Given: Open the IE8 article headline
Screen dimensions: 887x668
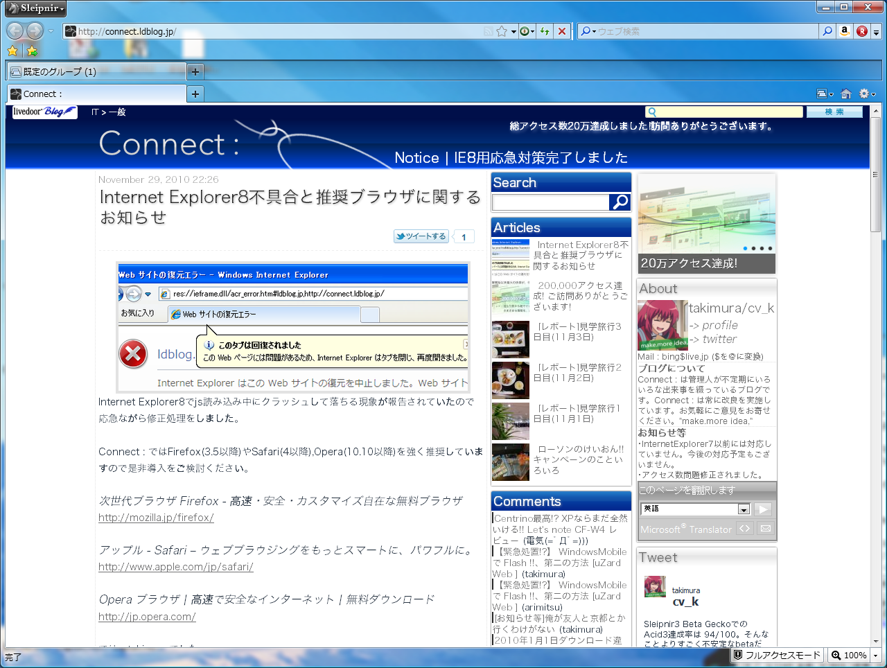Looking at the screenshot, I should (x=290, y=207).
